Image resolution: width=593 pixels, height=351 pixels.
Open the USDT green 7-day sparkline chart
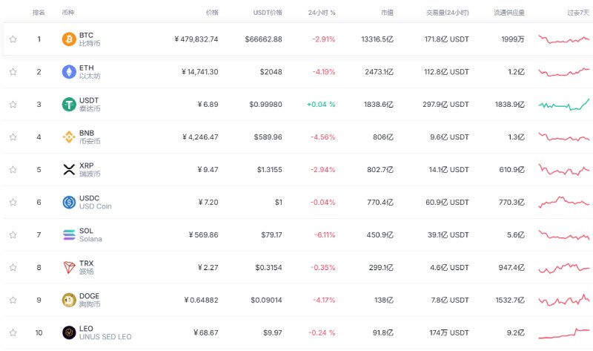click(563, 105)
